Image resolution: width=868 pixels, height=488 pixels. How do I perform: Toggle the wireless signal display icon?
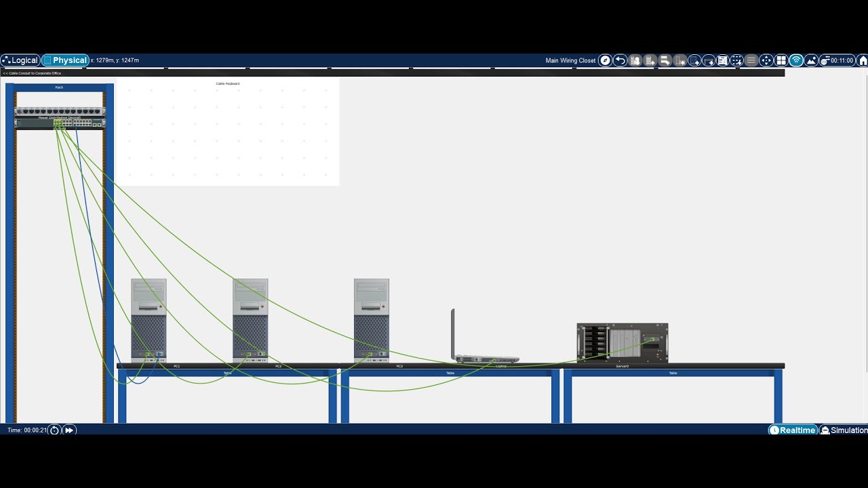[x=796, y=60]
